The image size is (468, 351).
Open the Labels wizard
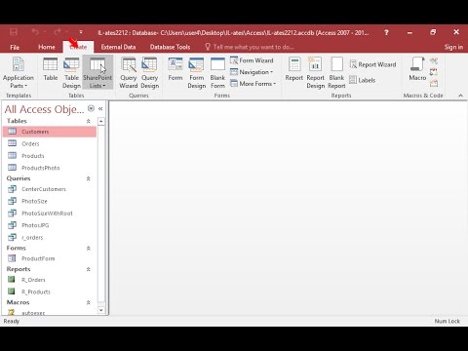[363, 80]
